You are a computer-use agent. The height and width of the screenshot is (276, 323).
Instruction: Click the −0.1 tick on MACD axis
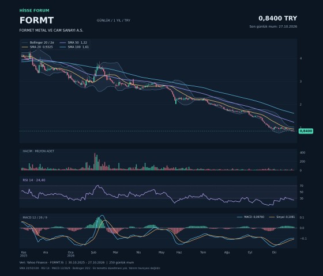[x=303, y=239]
